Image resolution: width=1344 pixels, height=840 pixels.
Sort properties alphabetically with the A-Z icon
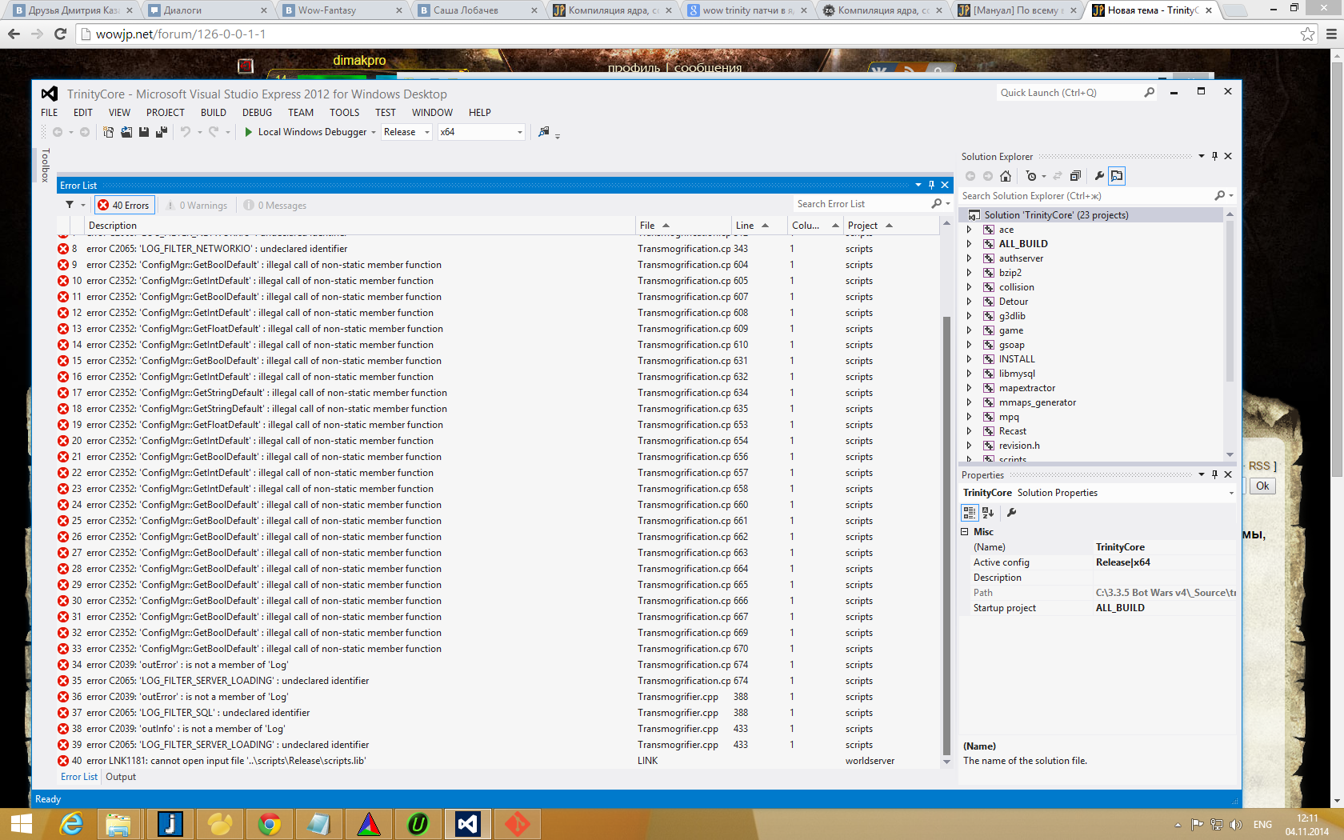[x=988, y=513]
